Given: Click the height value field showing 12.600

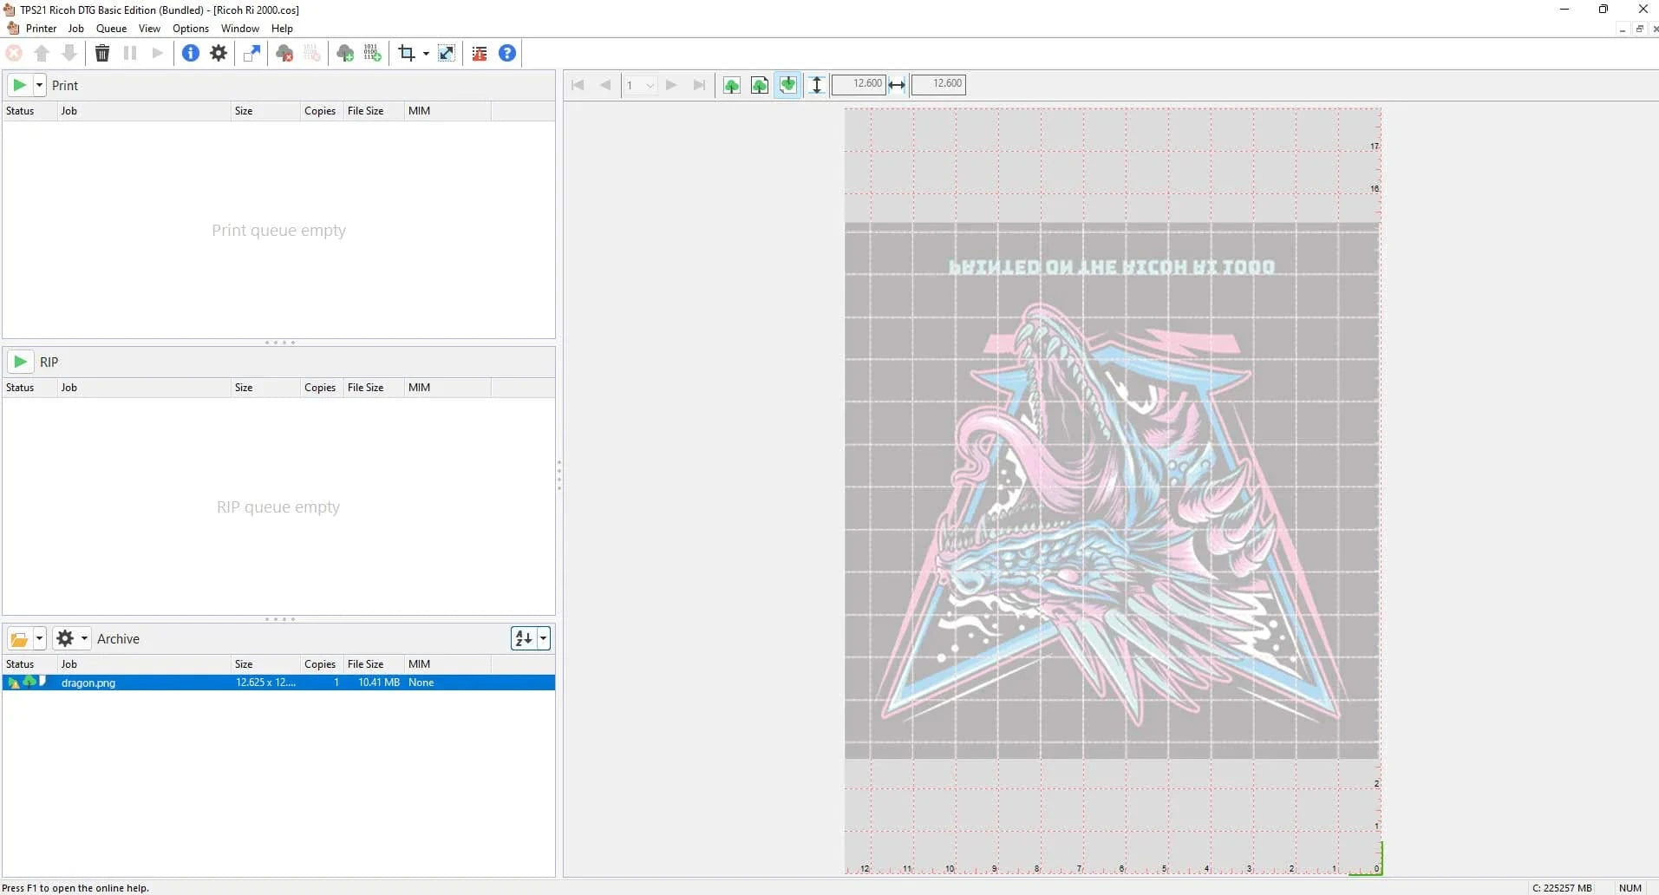Looking at the screenshot, I should tap(859, 84).
